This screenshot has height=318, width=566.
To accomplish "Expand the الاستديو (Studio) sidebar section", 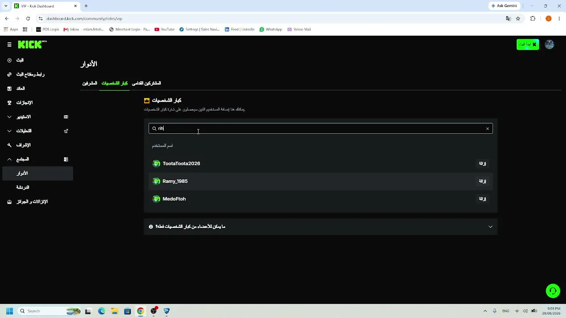I will tap(38, 117).
